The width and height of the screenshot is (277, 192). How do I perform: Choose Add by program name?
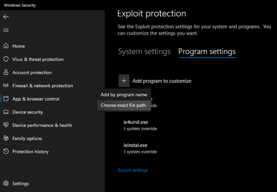pos(124,95)
